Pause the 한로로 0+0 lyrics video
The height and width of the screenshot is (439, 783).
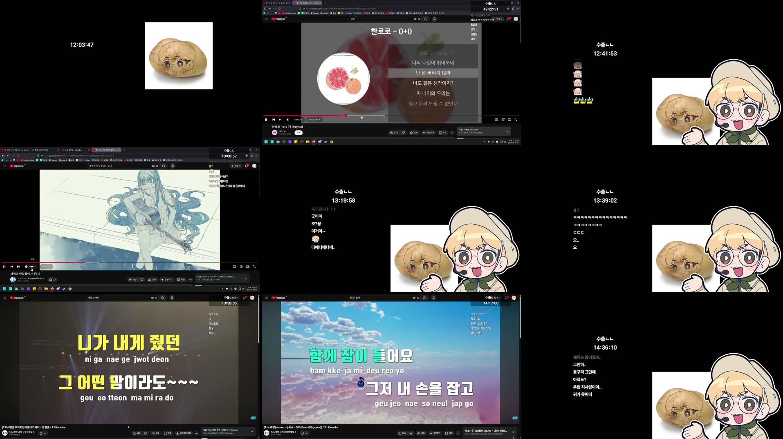pos(266,120)
